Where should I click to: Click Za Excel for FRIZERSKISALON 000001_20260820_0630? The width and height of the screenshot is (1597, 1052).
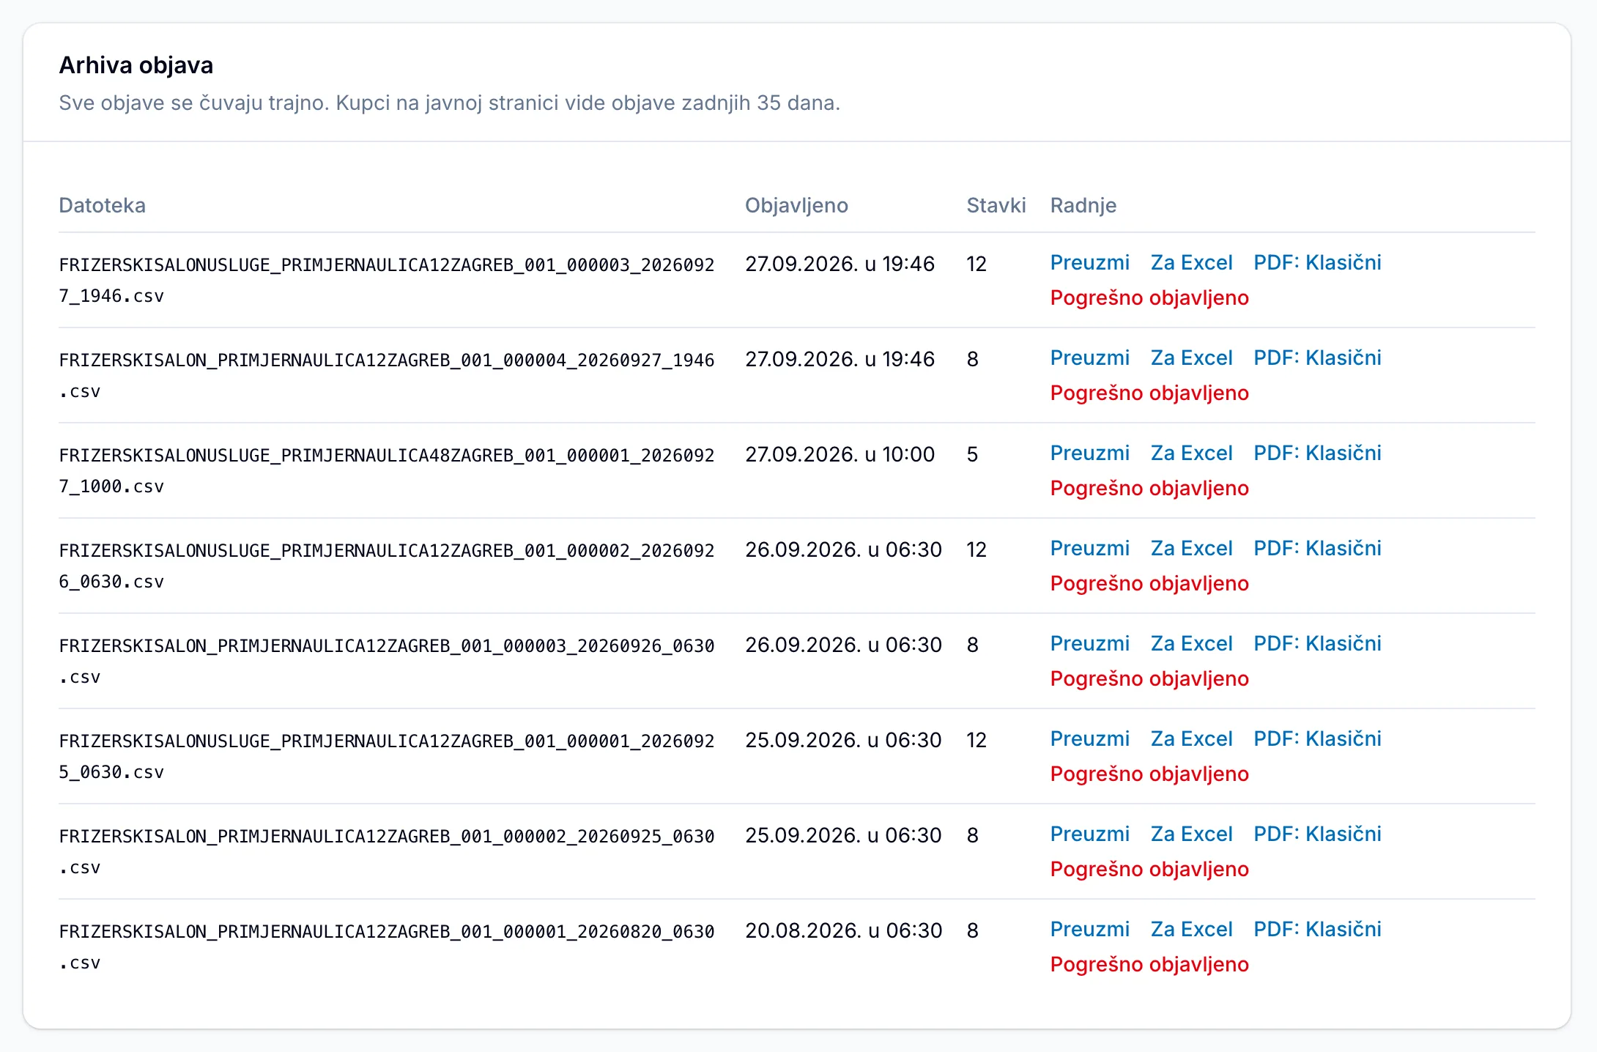1191,929
